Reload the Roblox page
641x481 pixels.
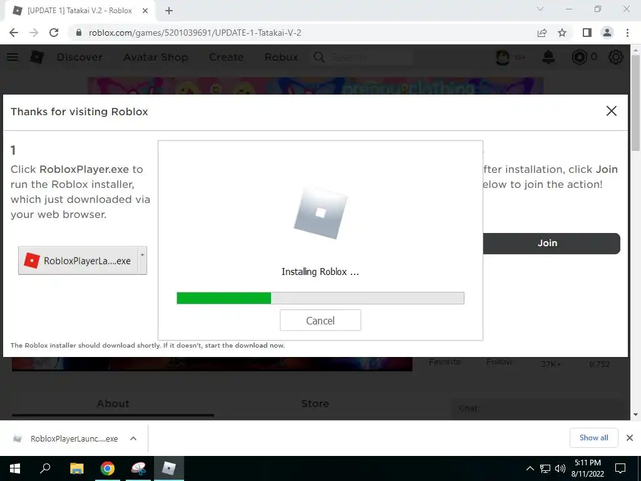pos(54,33)
